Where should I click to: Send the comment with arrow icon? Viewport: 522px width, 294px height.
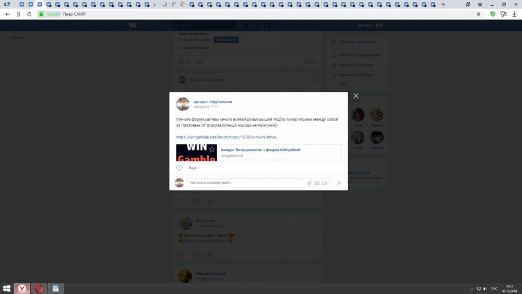click(339, 183)
